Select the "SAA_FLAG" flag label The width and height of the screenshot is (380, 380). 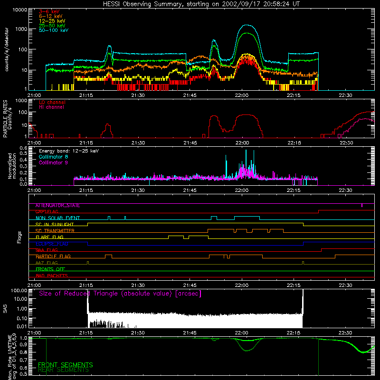(x=47, y=250)
